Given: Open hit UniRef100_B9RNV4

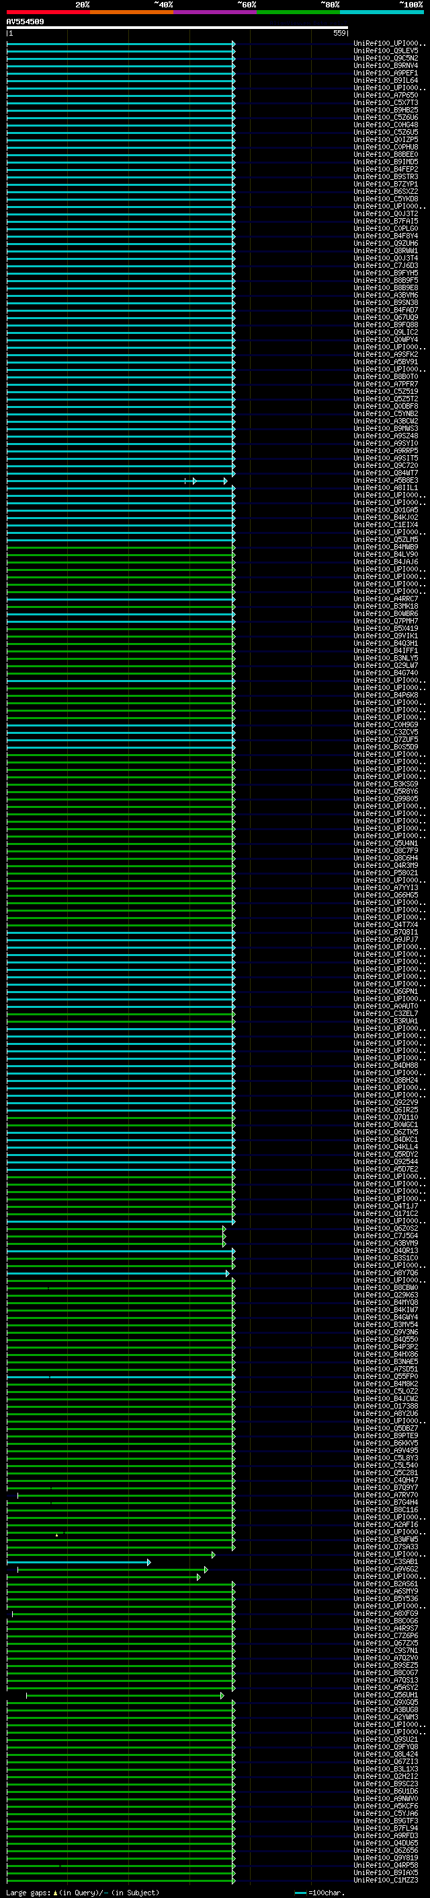Looking at the screenshot, I should 385,65.
